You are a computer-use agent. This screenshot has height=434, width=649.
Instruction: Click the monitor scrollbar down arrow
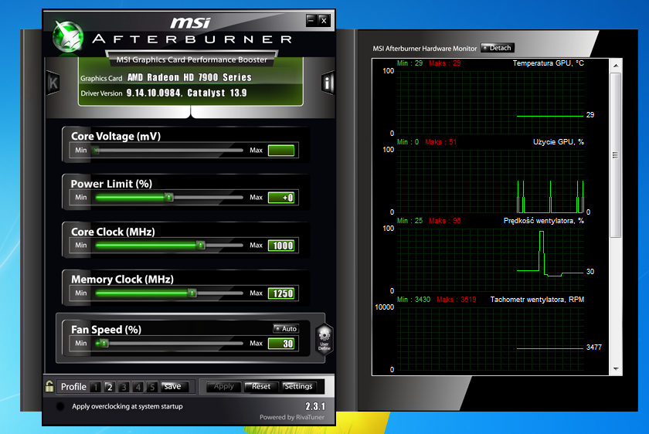pyautogui.click(x=616, y=368)
